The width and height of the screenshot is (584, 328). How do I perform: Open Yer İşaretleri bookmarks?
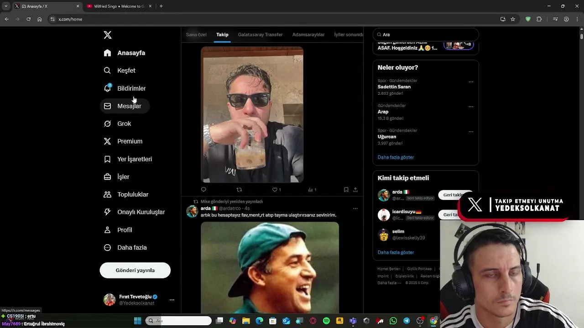coord(128,159)
